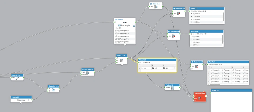Toggle the optional r port of Remove Index near Watch.22

pyautogui.click(x=173, y=16)
